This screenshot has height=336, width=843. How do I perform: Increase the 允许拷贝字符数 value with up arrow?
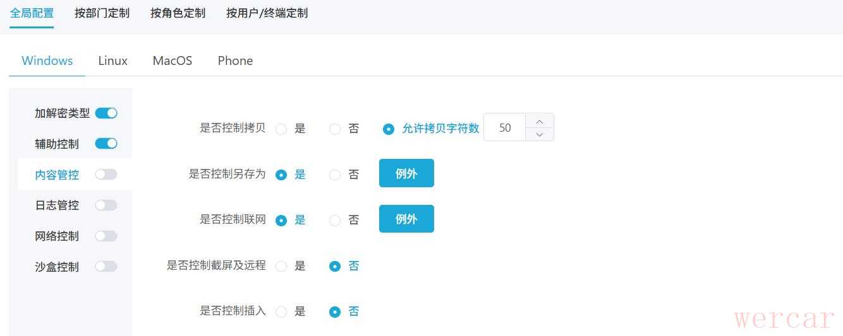(539, 121)
